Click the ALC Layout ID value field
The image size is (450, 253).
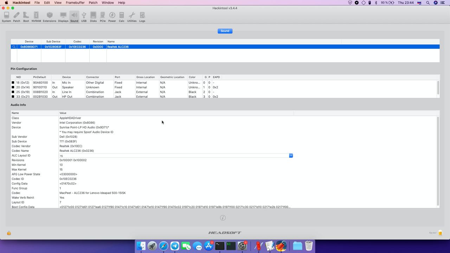(174, 156)
